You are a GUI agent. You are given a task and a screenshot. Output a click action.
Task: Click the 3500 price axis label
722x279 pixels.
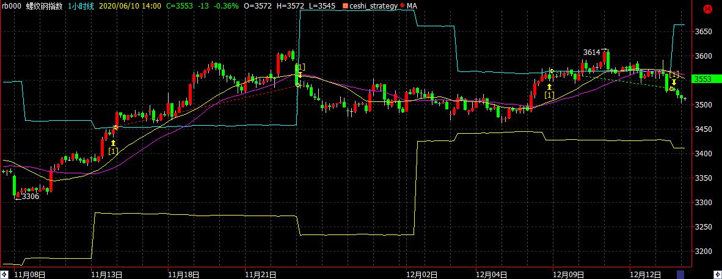click(x=704, y=105)
